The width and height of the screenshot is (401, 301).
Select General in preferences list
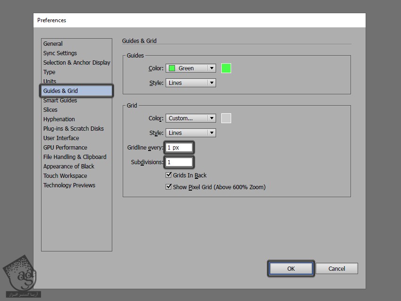[53, 43]
